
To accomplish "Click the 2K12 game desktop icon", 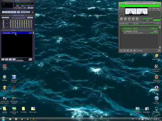I will tap(5, 67).
